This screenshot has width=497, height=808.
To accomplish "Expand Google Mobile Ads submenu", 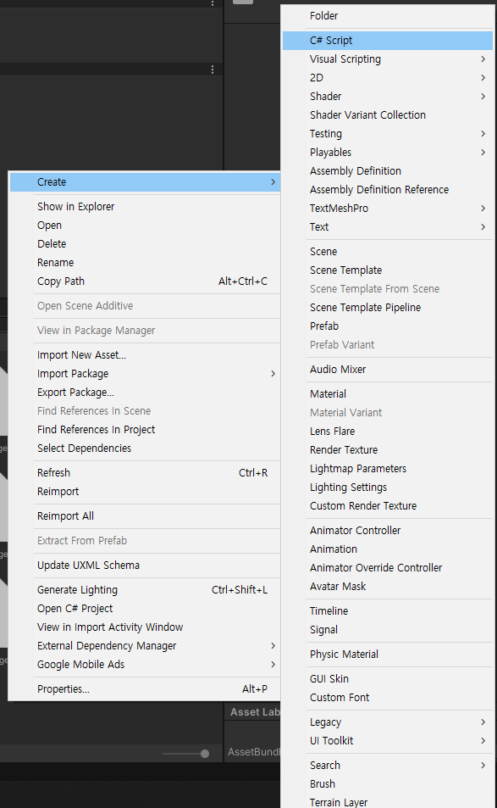I will [x=145, y=664].
